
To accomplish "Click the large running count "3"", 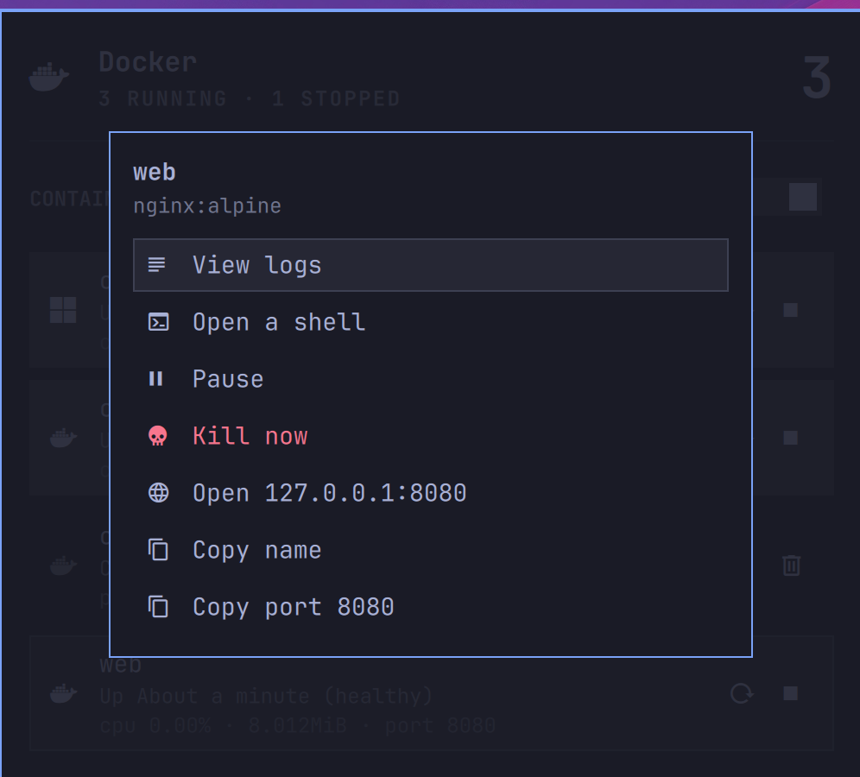I will [816, 78].
